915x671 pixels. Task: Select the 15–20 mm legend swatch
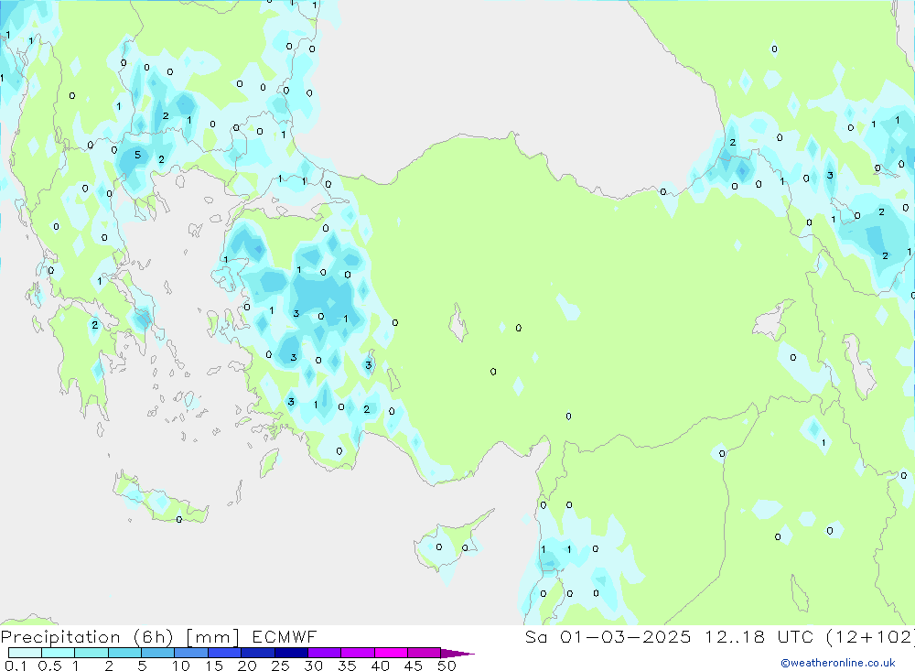click(225, 653)
